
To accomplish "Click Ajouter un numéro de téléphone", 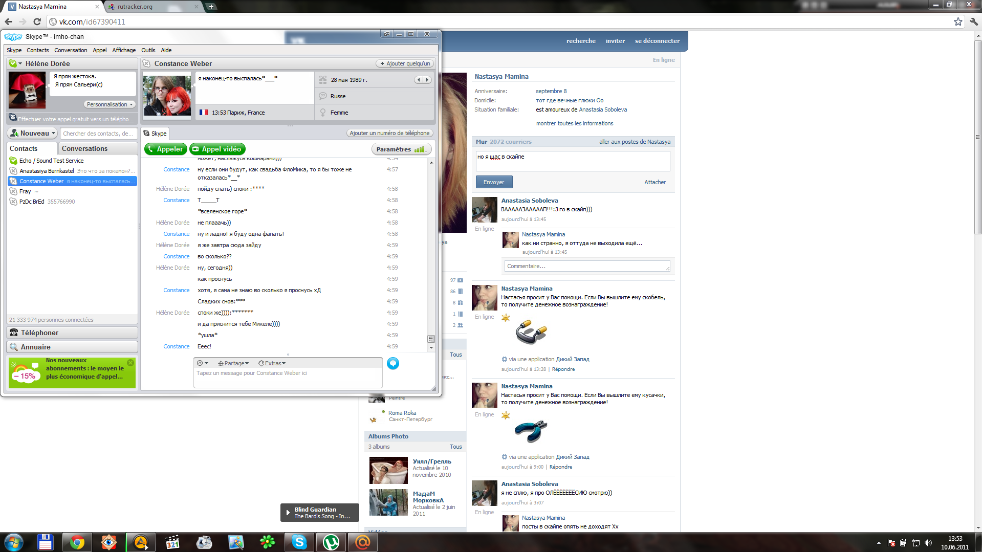I will tap(390, 133).
